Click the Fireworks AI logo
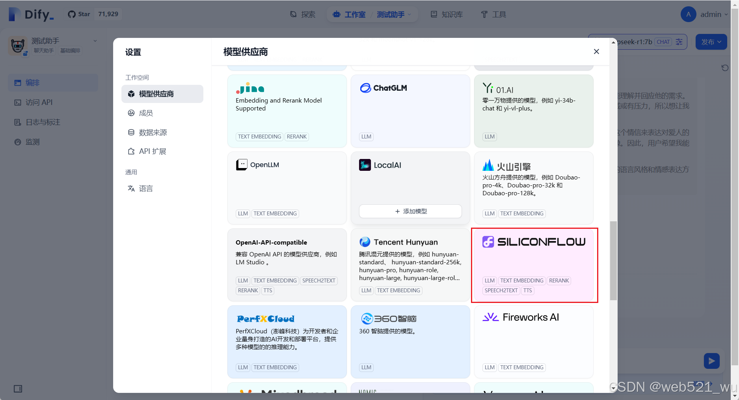This screenshot has height=400, width=739. (x=520, y=317)
